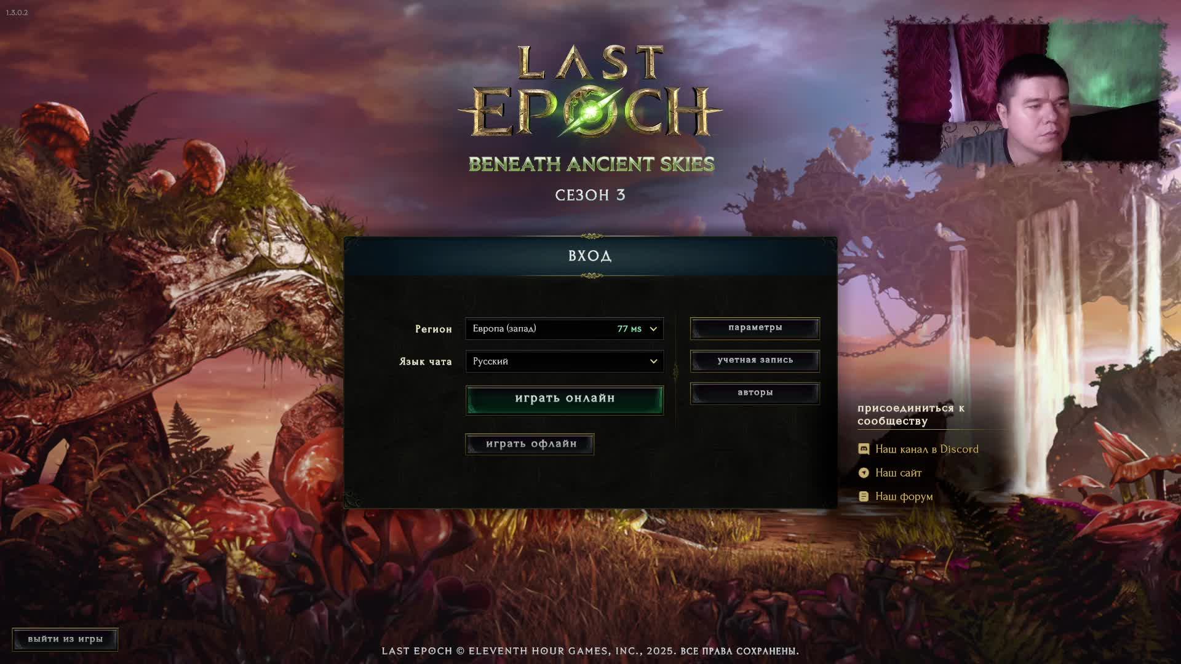The width and height of the screenshot is (1181, 664).
Task: Click the website compass icon beside Наш сайт
Action: click(864, 473)
